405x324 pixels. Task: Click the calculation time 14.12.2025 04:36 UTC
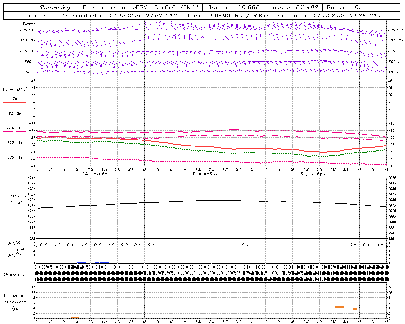click(347, 16)
